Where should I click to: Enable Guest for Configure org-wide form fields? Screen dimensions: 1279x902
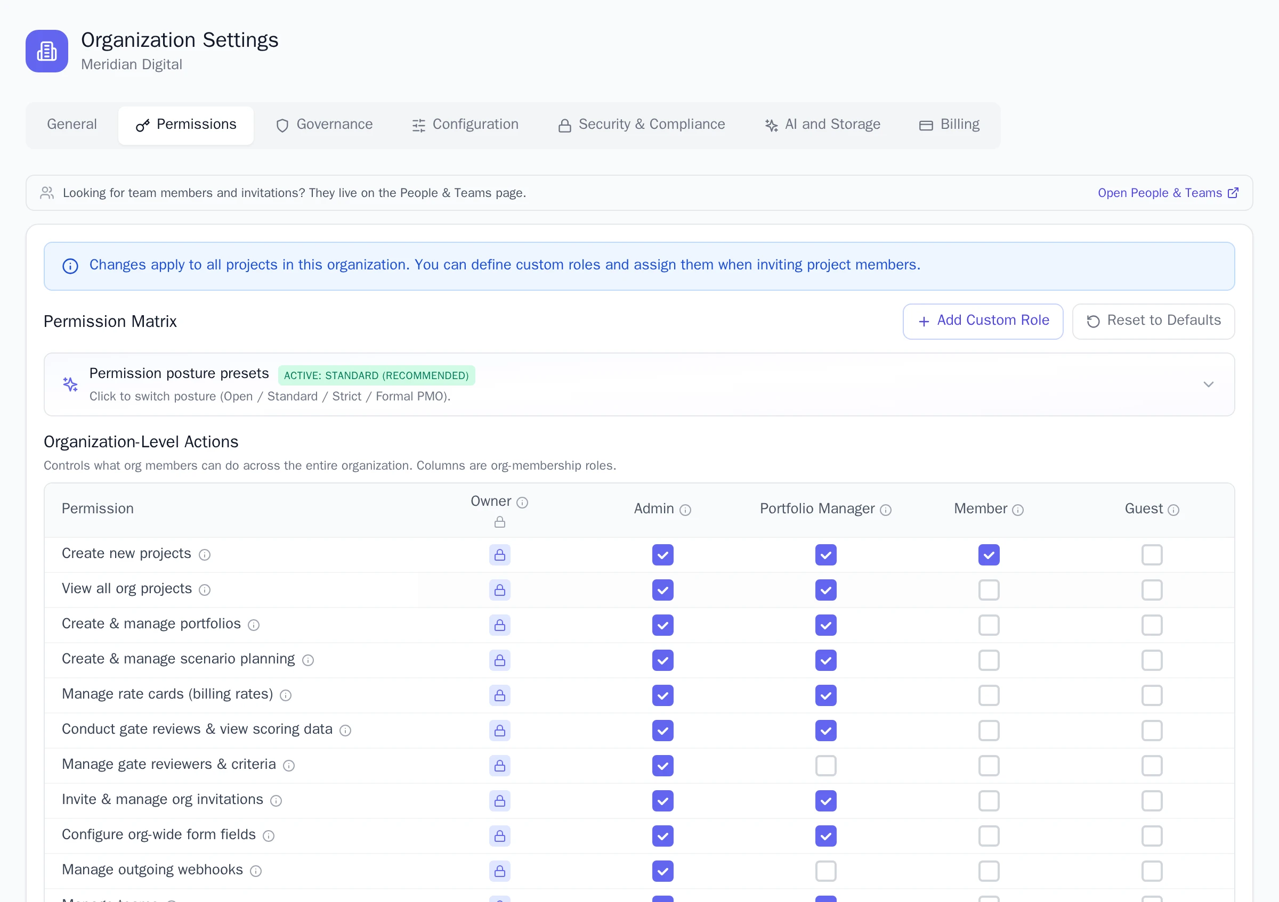pyautogui.click(x=1152, y=836)
